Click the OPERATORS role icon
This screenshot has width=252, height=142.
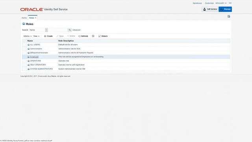(29, 61)
